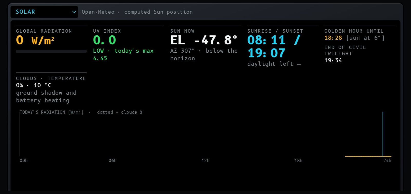Click the 18h axis label

(298, 161)
